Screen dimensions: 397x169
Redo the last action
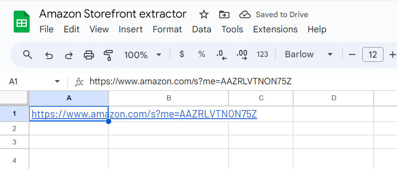[69, 54]
